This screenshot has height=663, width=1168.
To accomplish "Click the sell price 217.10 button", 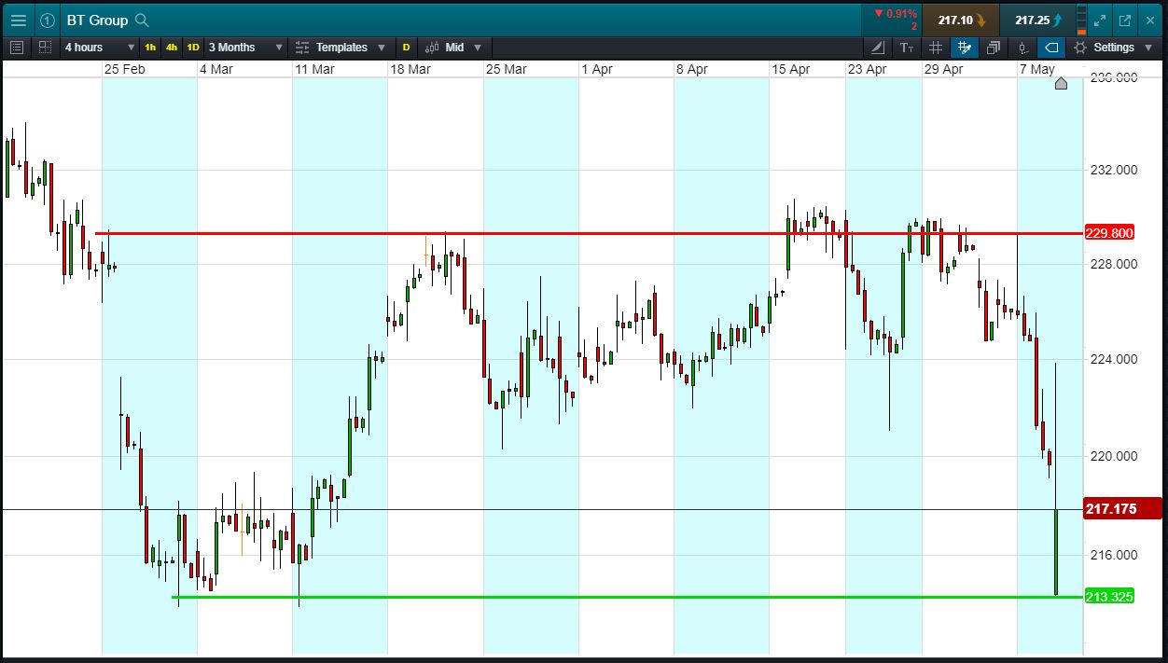I will [961, 20].
